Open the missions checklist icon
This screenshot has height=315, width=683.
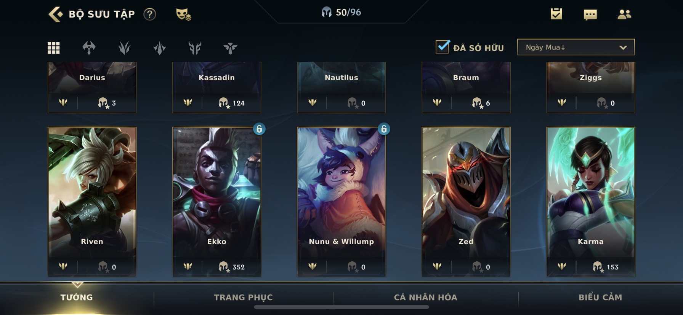coord(556,14)
